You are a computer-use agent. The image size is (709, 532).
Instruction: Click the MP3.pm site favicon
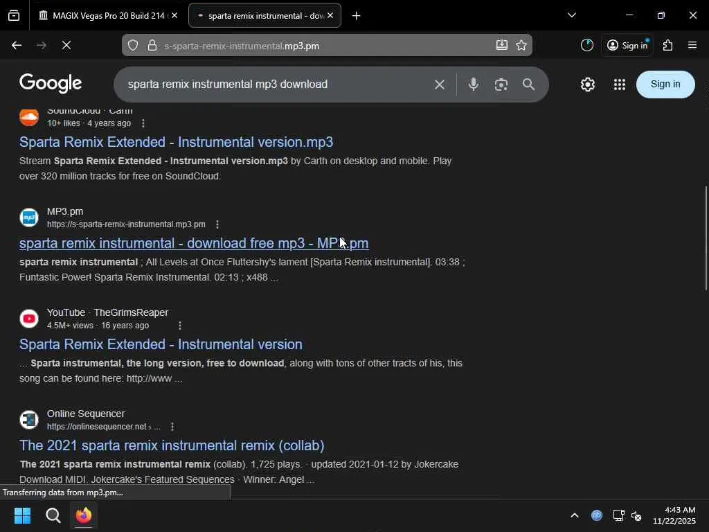click(x=29, y=217)
